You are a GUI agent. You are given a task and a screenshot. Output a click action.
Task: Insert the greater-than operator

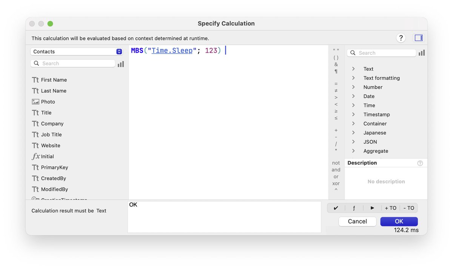pyautogui.click(x=336, y=97)
